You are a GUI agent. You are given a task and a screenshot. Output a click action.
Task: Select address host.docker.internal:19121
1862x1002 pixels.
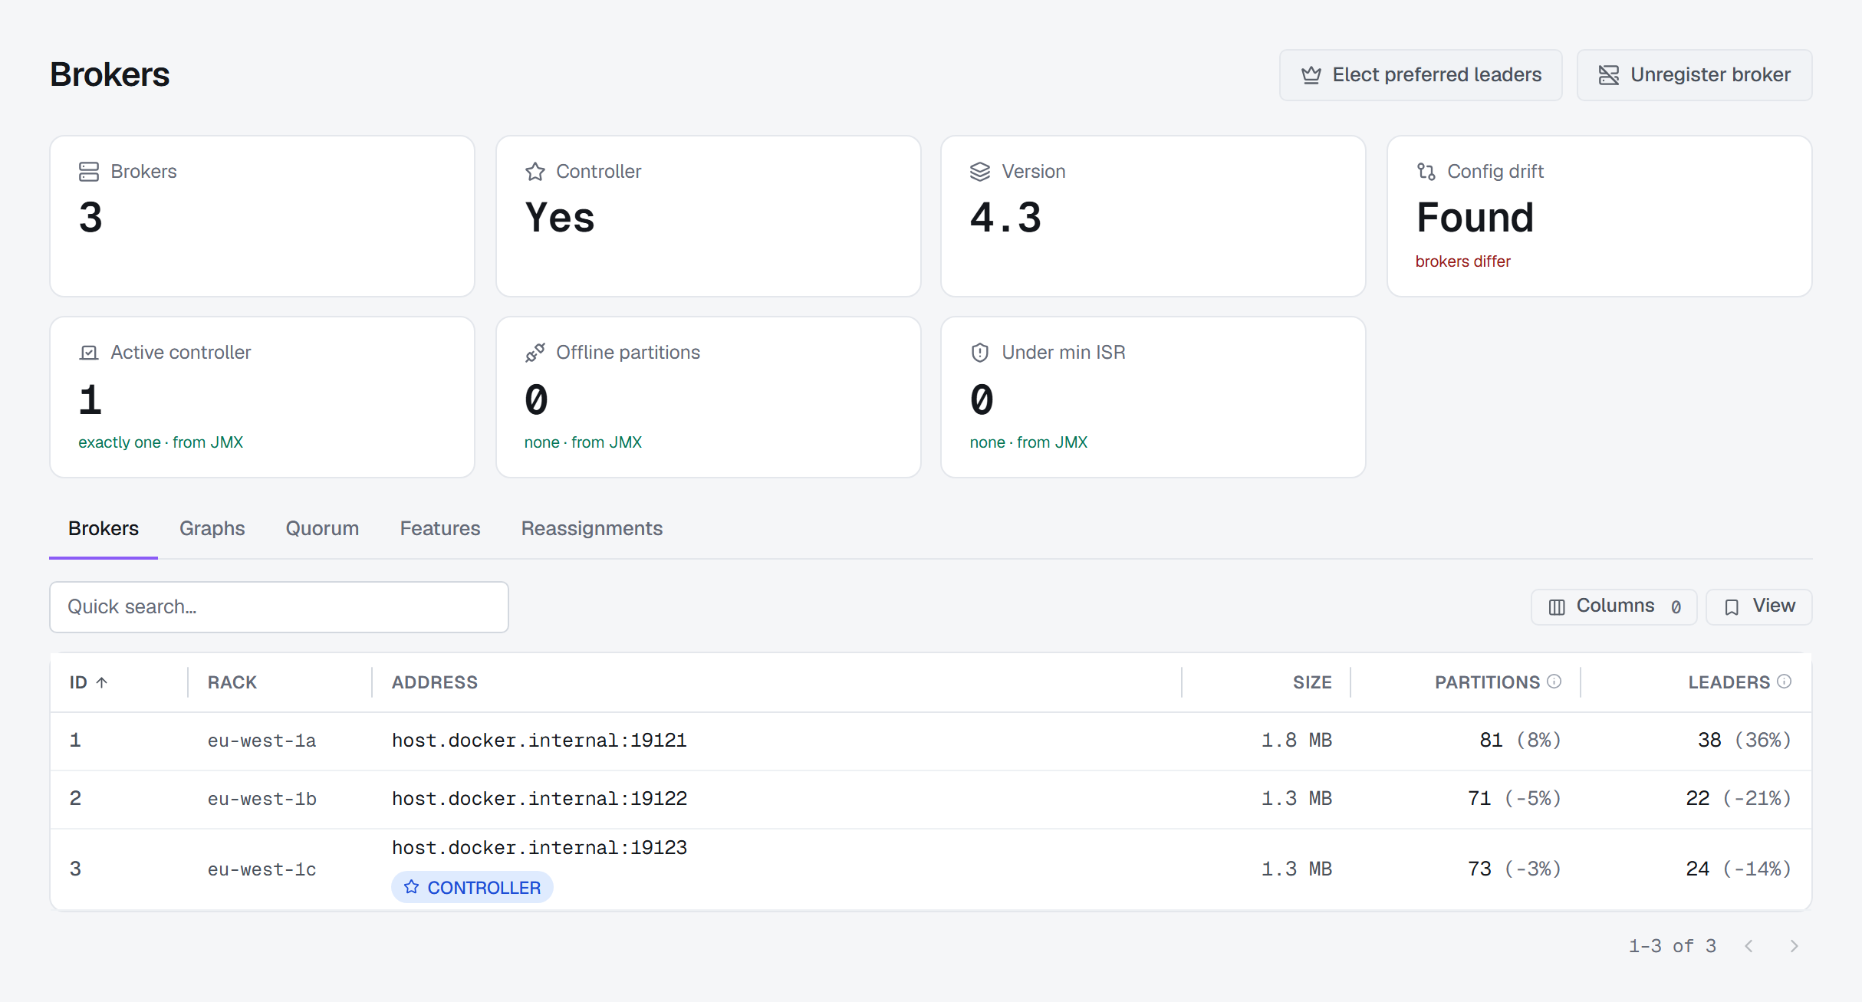(x=539, y=741)
